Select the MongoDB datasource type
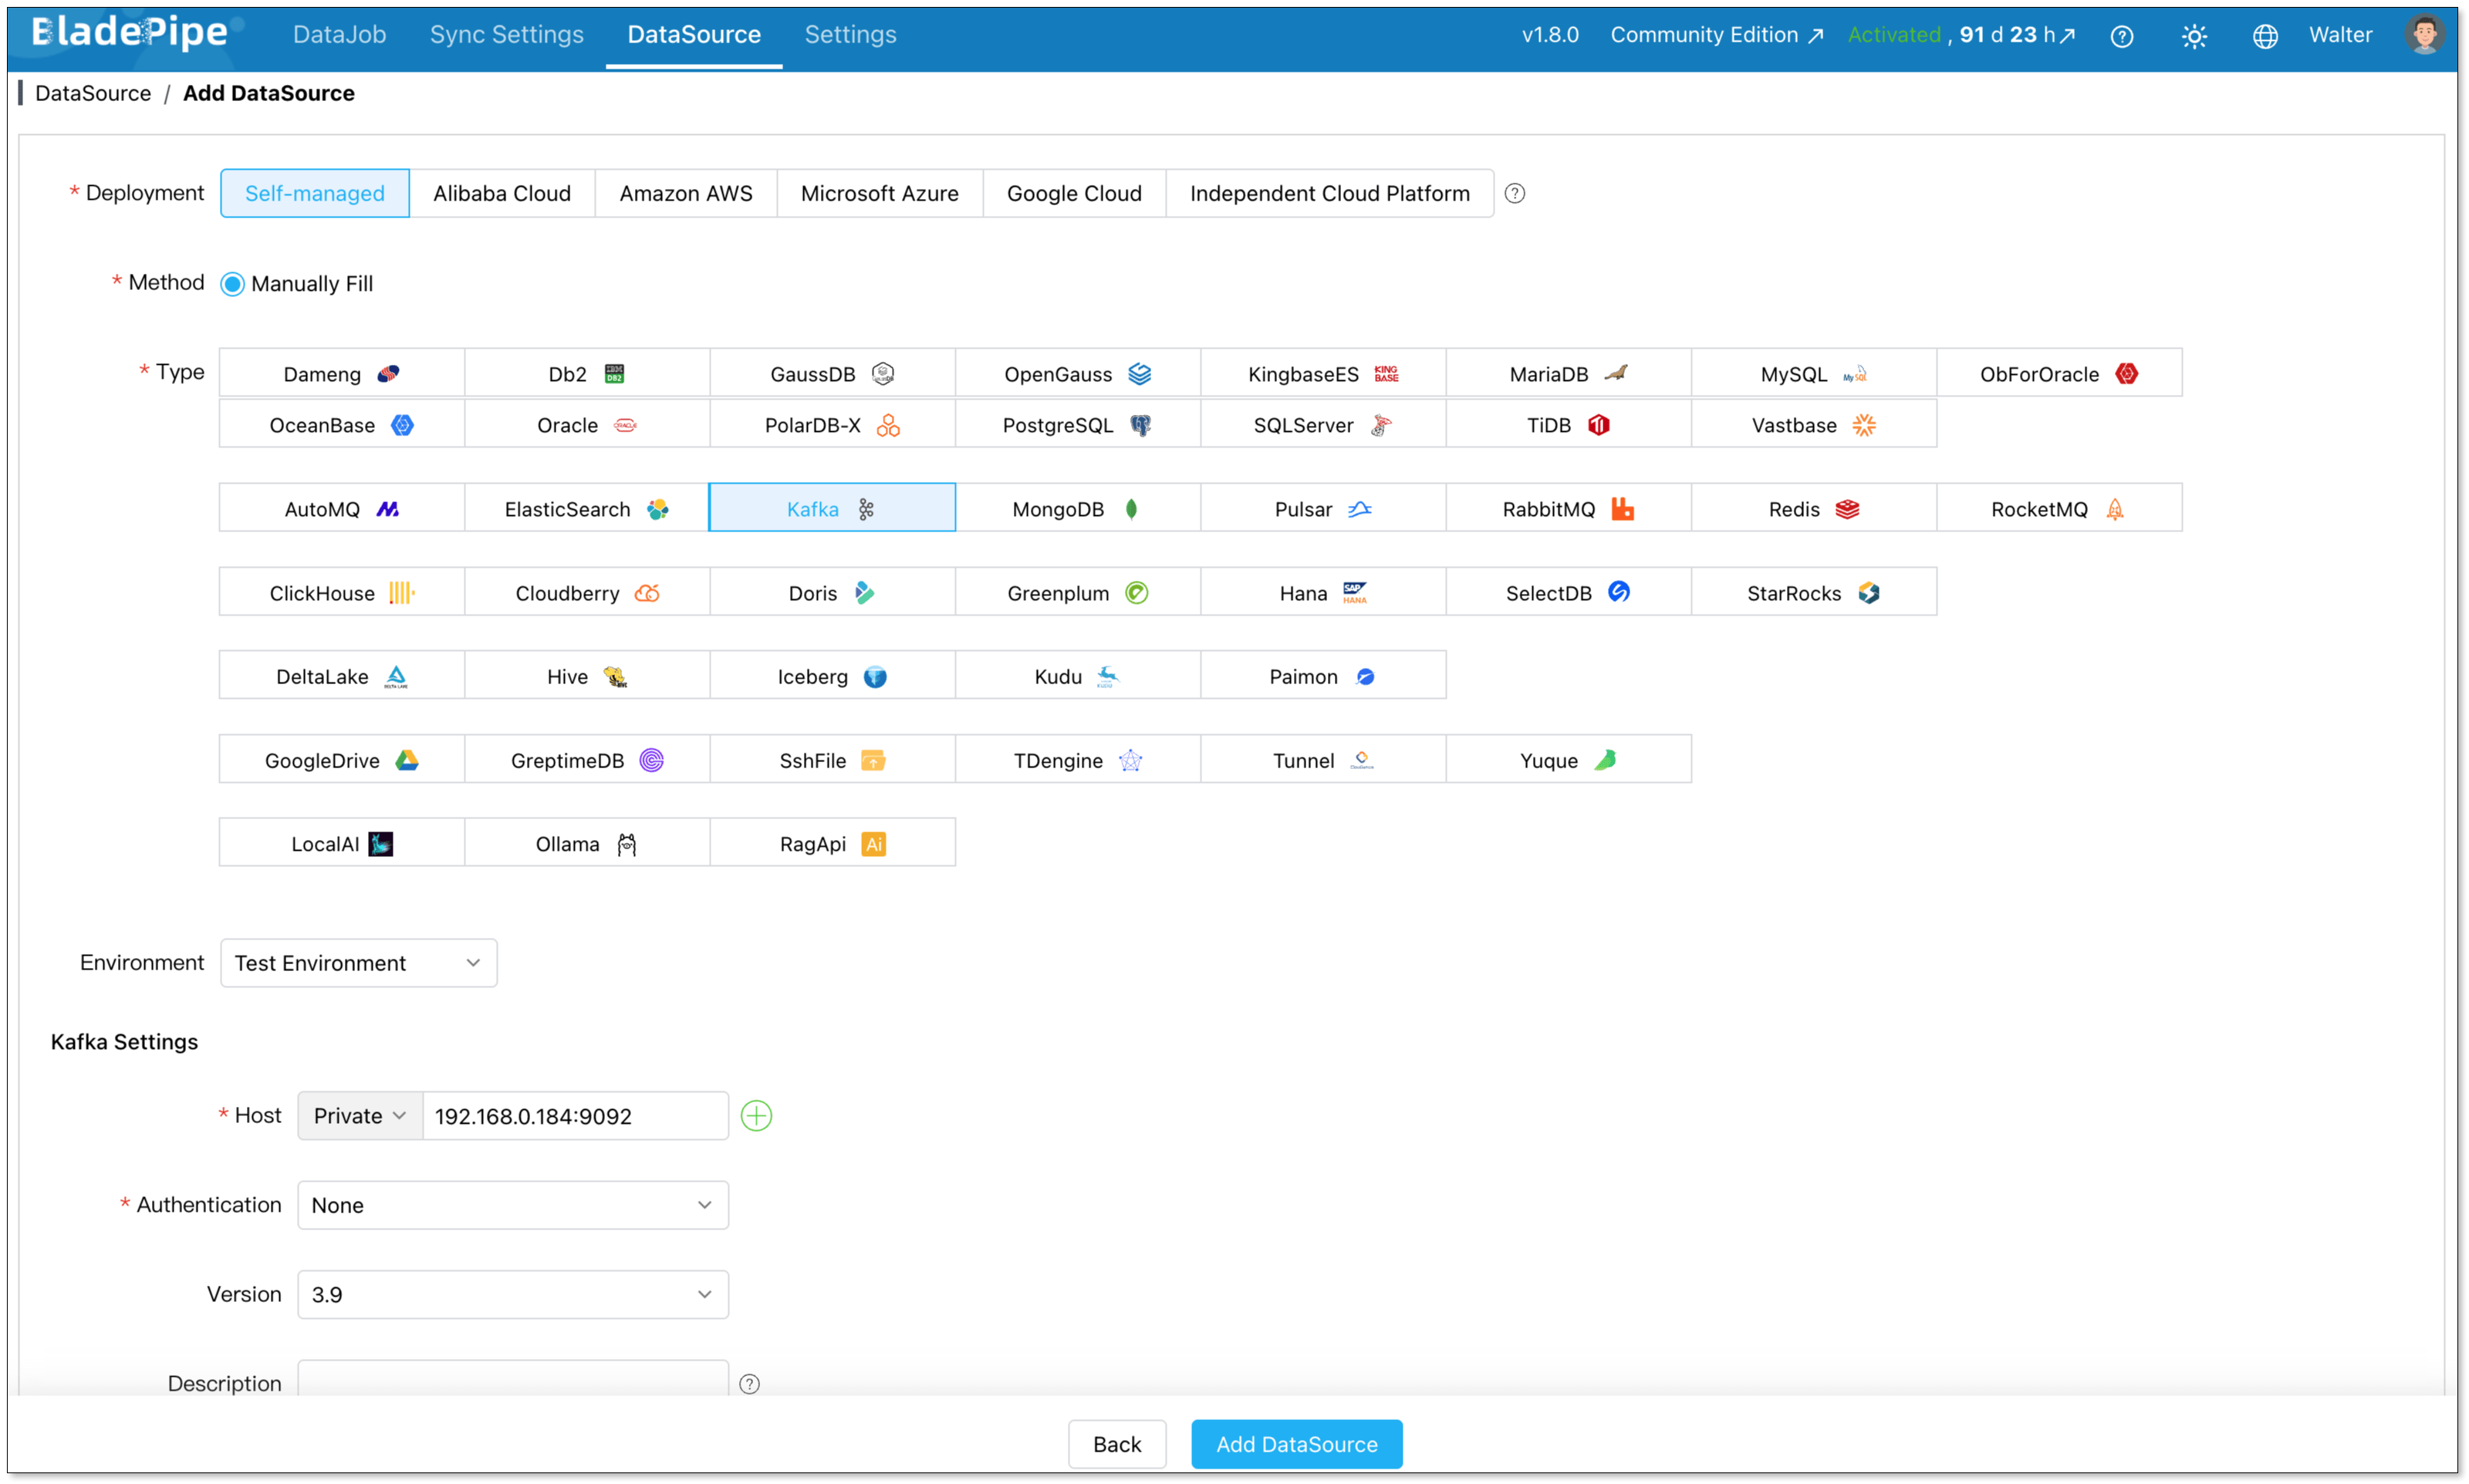2469x1484 pixels. coord(1077,508)
